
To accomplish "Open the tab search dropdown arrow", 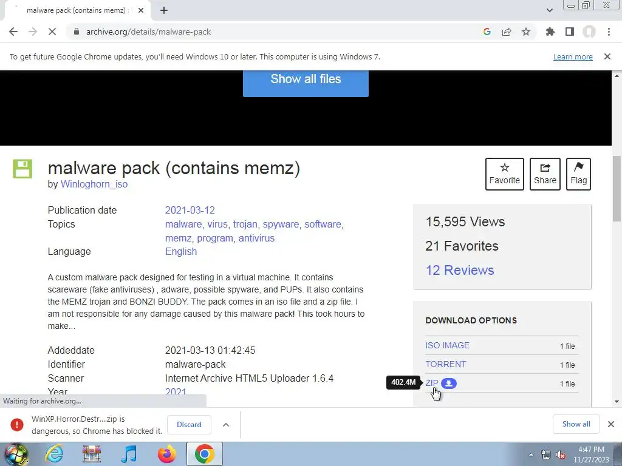I will pos(549,11).
